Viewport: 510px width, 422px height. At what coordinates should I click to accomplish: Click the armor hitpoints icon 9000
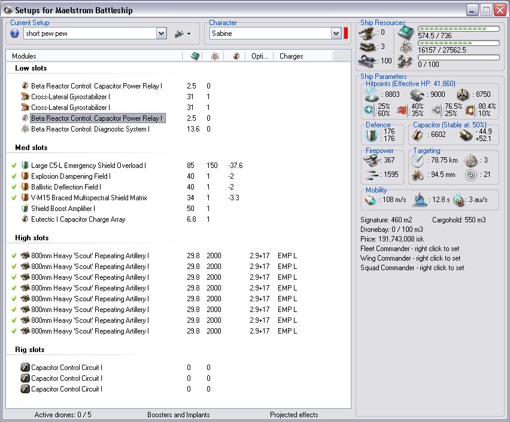point(417,94)
